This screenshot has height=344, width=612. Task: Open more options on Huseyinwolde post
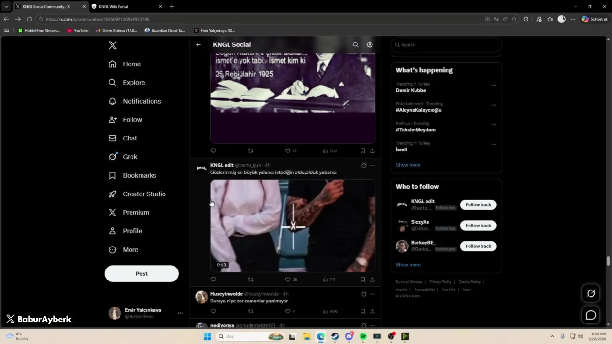pyautogui.click(x=372, y=294)
